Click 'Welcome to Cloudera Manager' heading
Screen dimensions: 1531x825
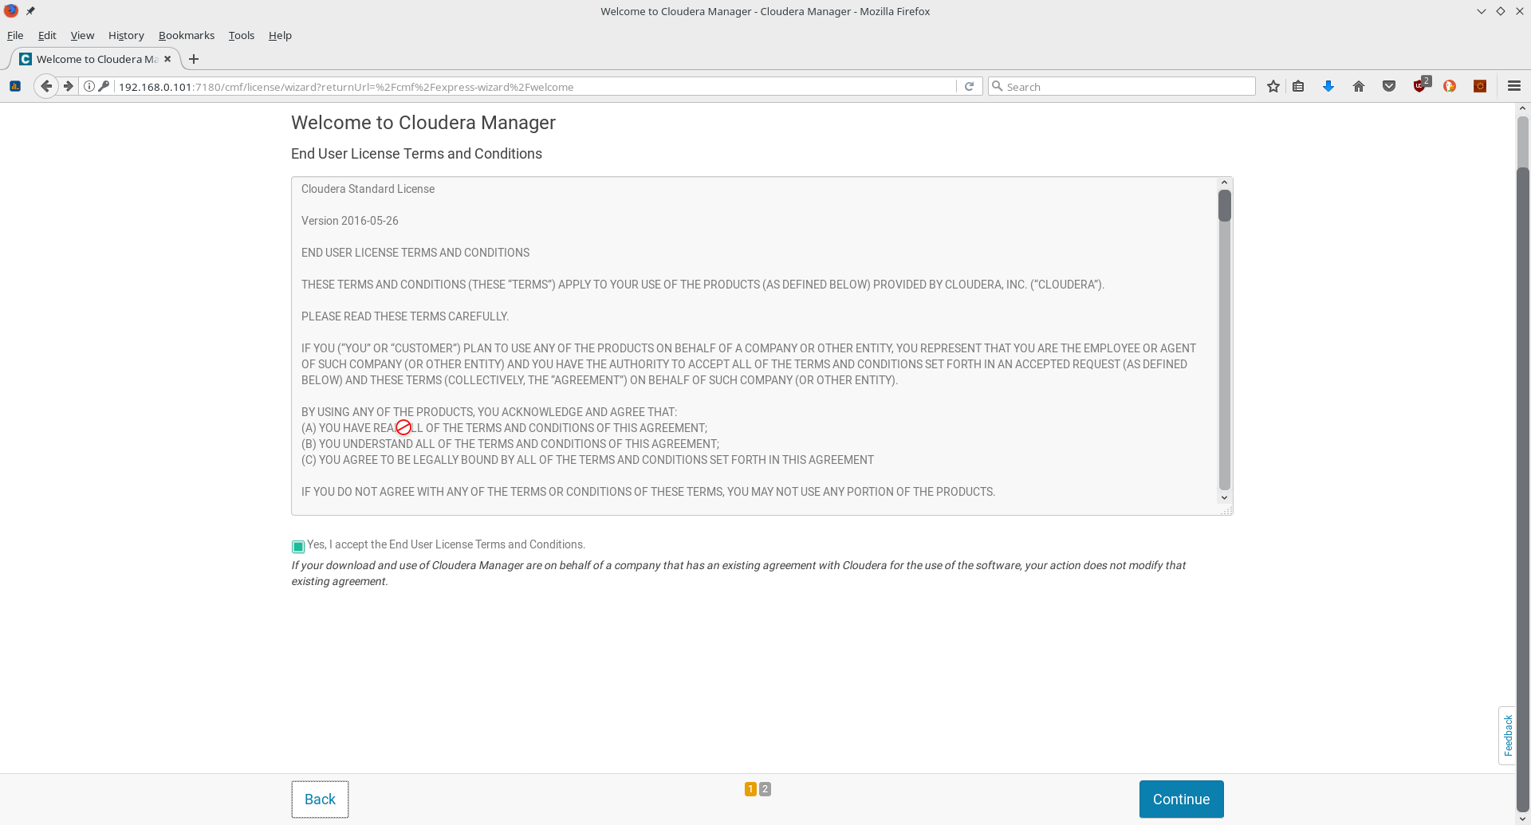(x=423, y=123)
